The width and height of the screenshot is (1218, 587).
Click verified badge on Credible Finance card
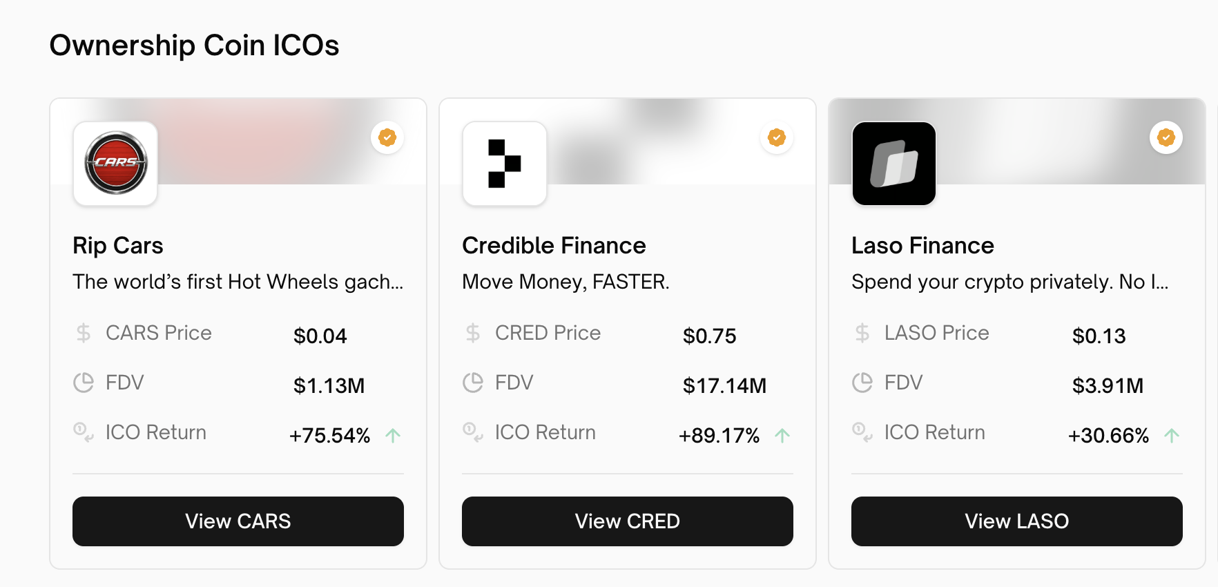(777, 137)
